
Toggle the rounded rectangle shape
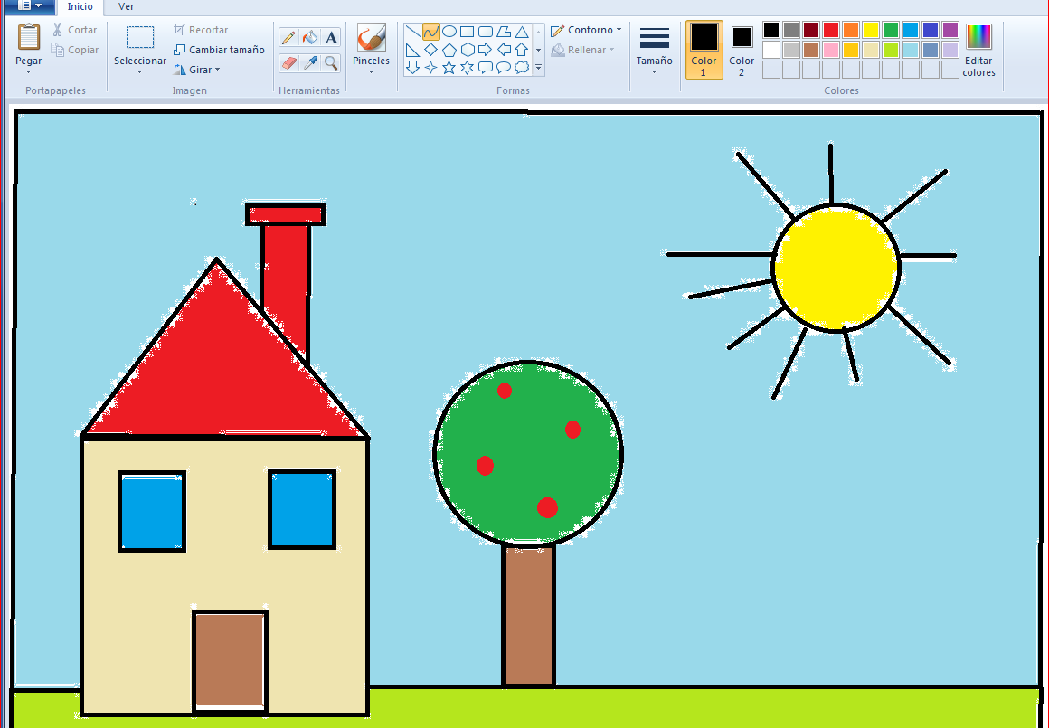coord(485,32)
